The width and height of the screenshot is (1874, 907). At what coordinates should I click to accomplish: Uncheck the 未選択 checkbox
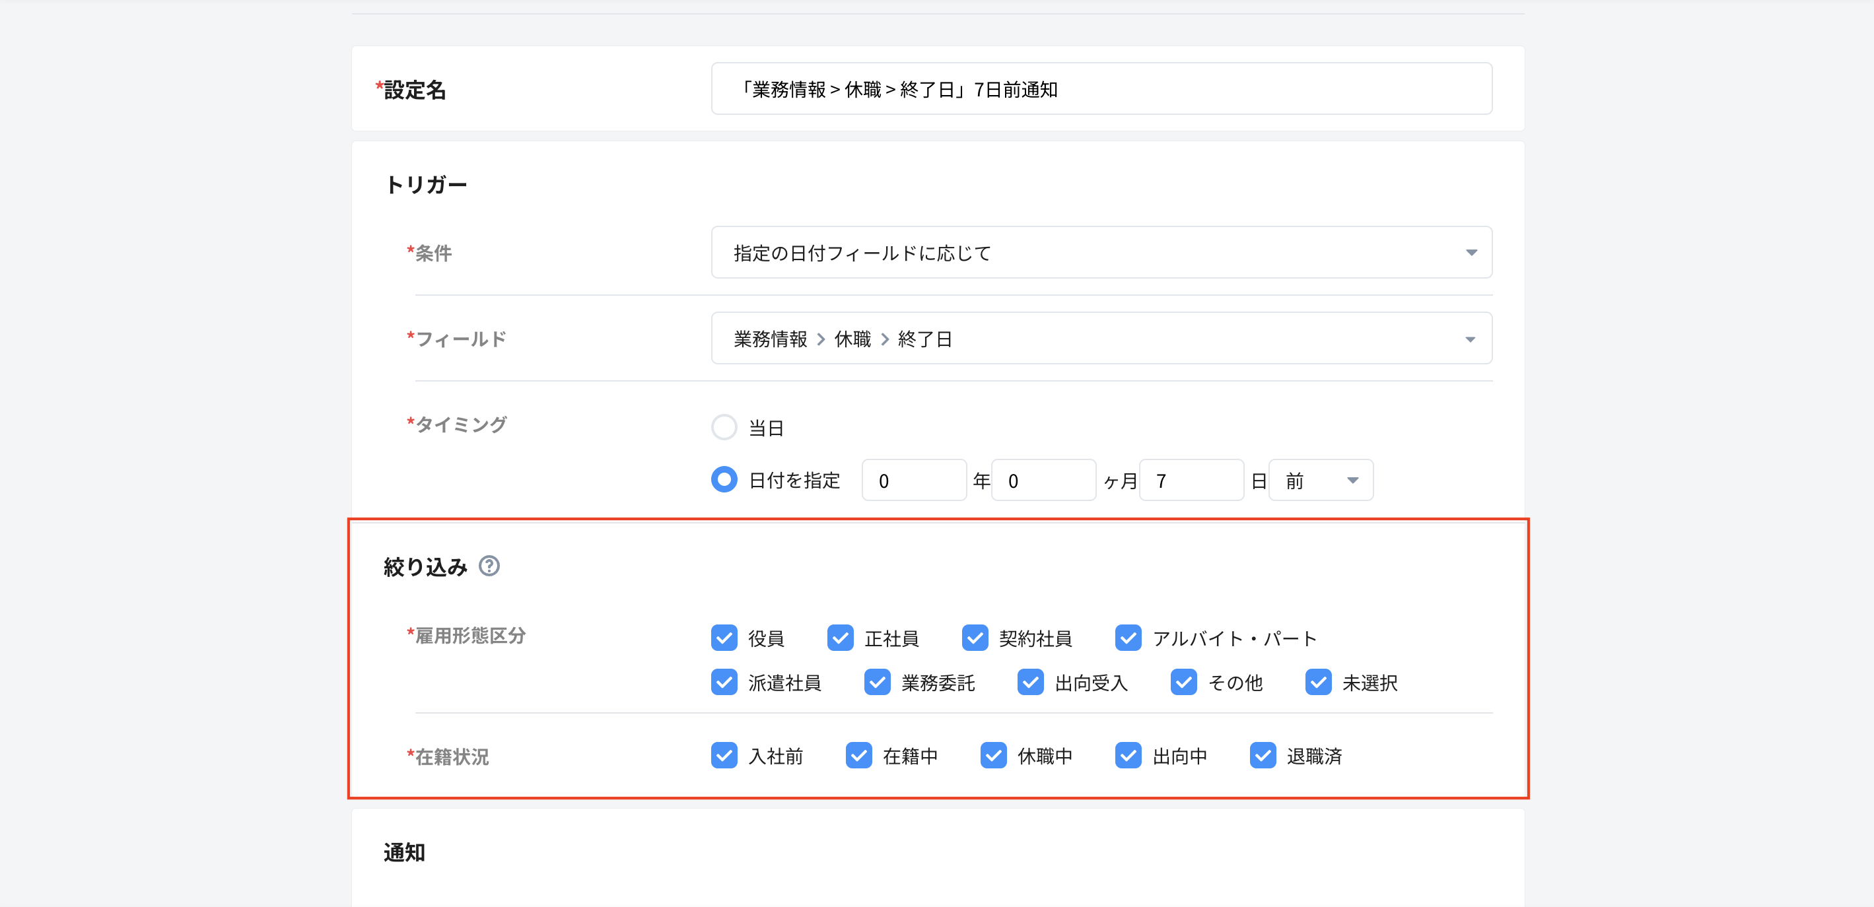click(x=1318, y=683)
